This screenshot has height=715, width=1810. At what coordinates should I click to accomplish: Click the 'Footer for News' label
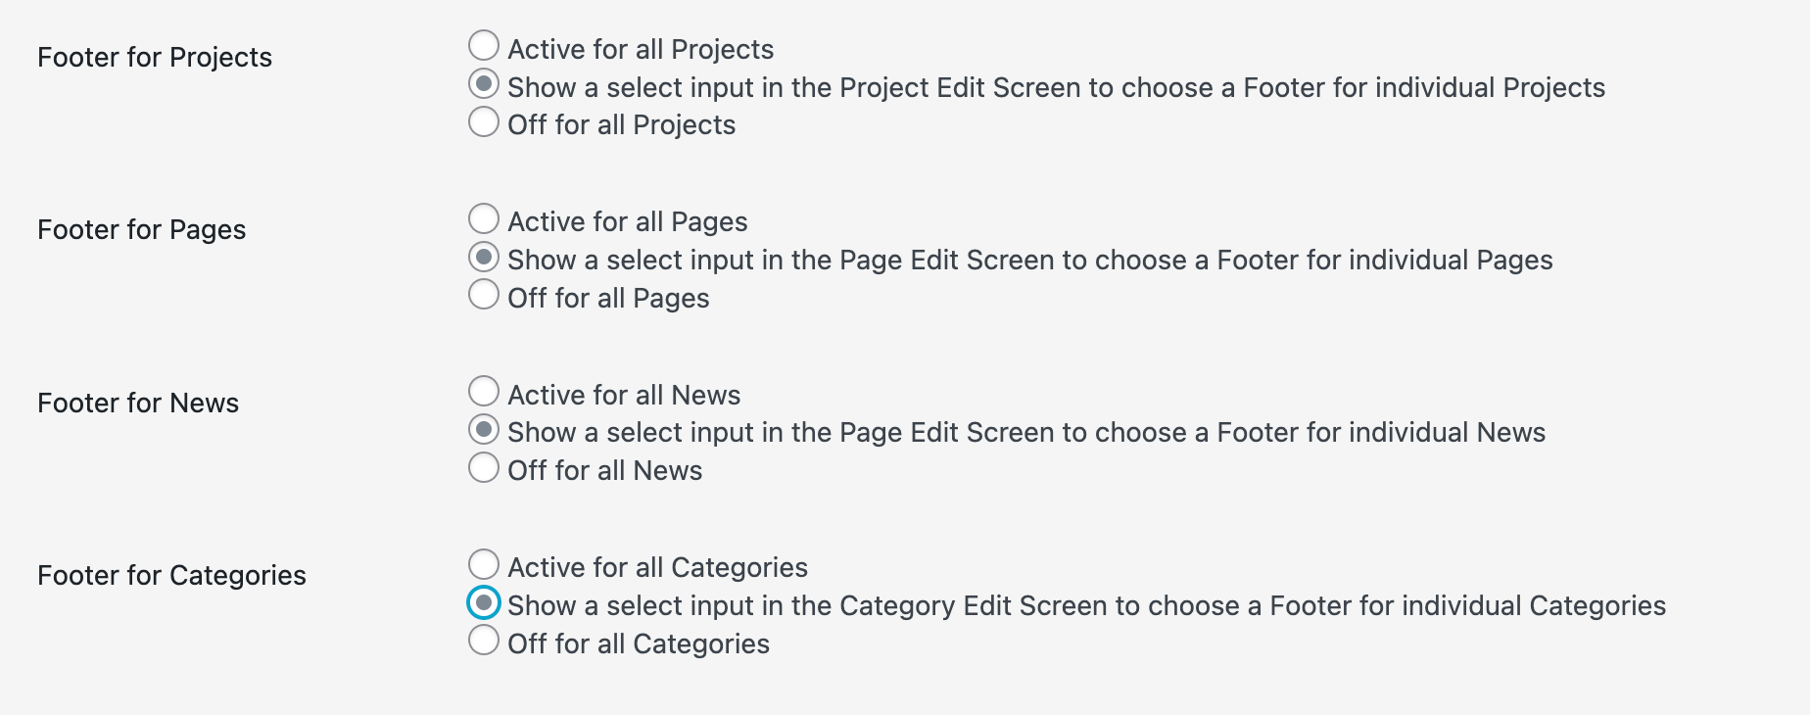(138, 402)
